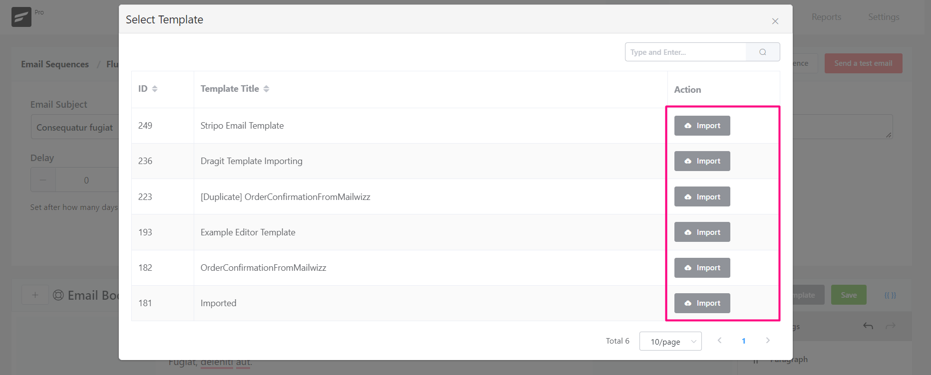Click the redo arrow icon
The height and width of the screenshot is (375, 931).
point(890,326)
